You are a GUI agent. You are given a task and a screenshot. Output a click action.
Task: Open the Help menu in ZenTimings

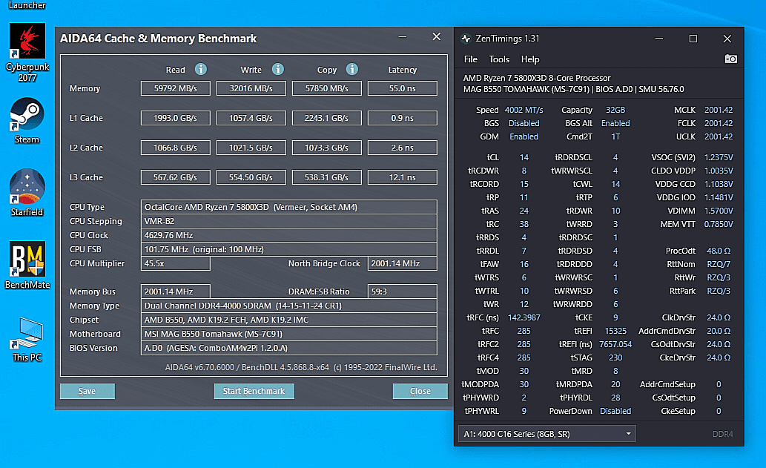530,59
